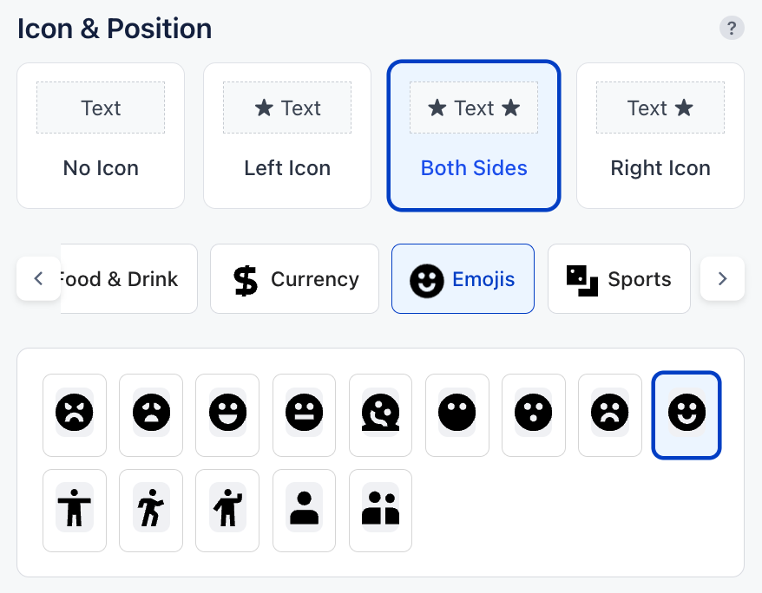The width and height of the screenshot is (762, 593).
Task: Choose the No Icon position option
Action: [101, 135]
